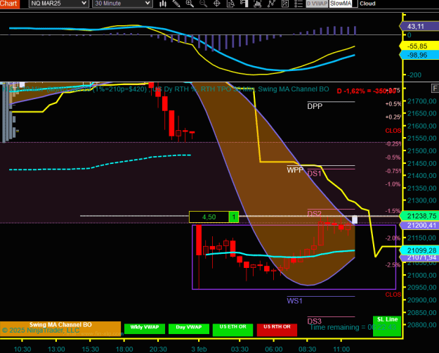Image resolution: width=439 pixels, height=353 pixels.
Task: Open the drawing tools pencil icon
Action: tap(176, 4)
